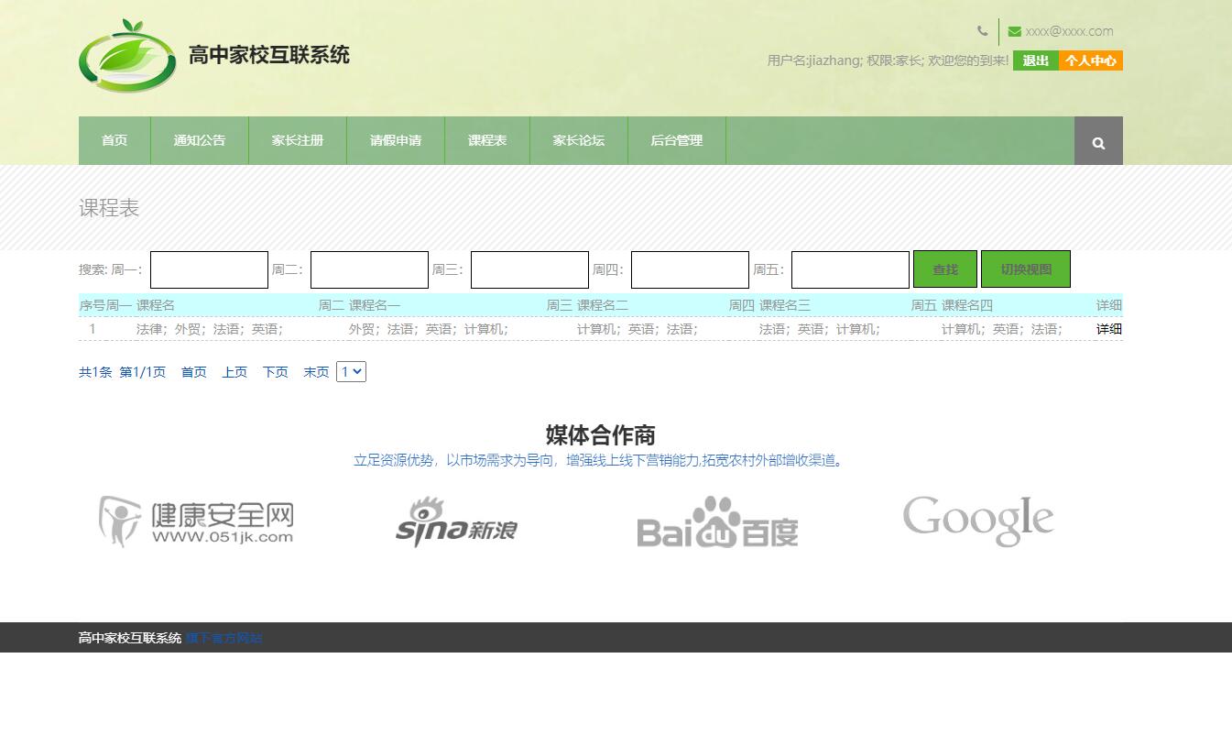Click the 切换视图 button
The image size is (1232, 746).
point(1025,269)
